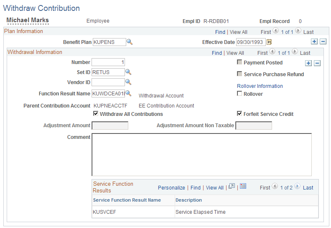This screenshot has height=228, width=331.
Task: Click View All in Service Function Results
Action: point(214,188)
